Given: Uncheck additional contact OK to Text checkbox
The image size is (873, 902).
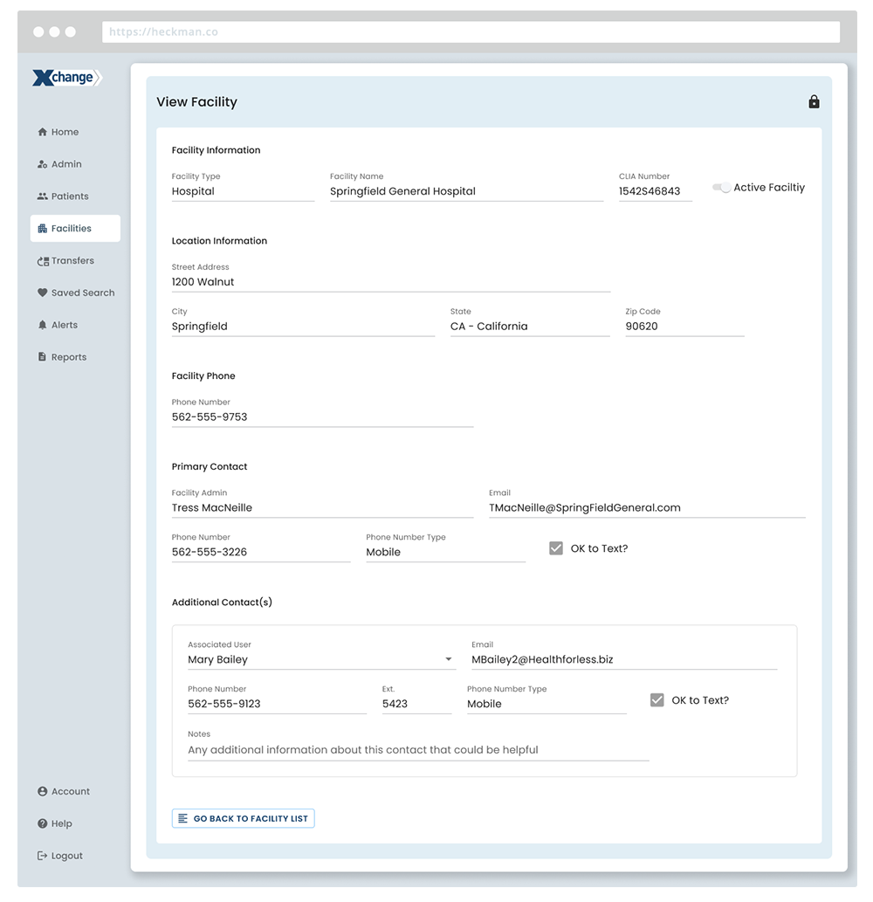Looking at the screenshot, I should (x=657, y=700).
